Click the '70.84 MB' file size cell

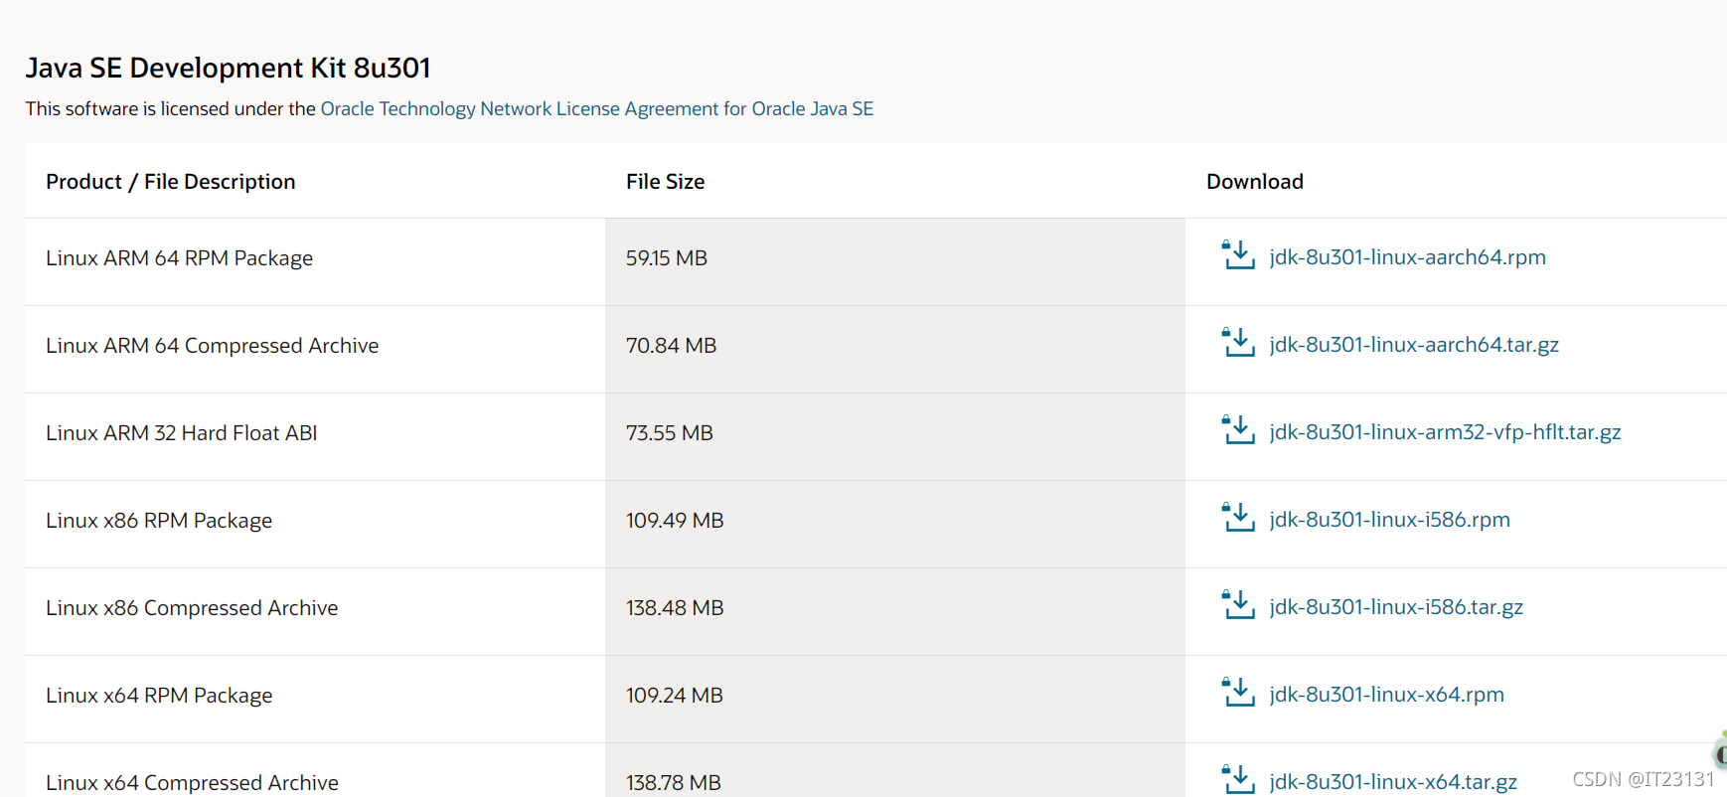tap(894, 349)
